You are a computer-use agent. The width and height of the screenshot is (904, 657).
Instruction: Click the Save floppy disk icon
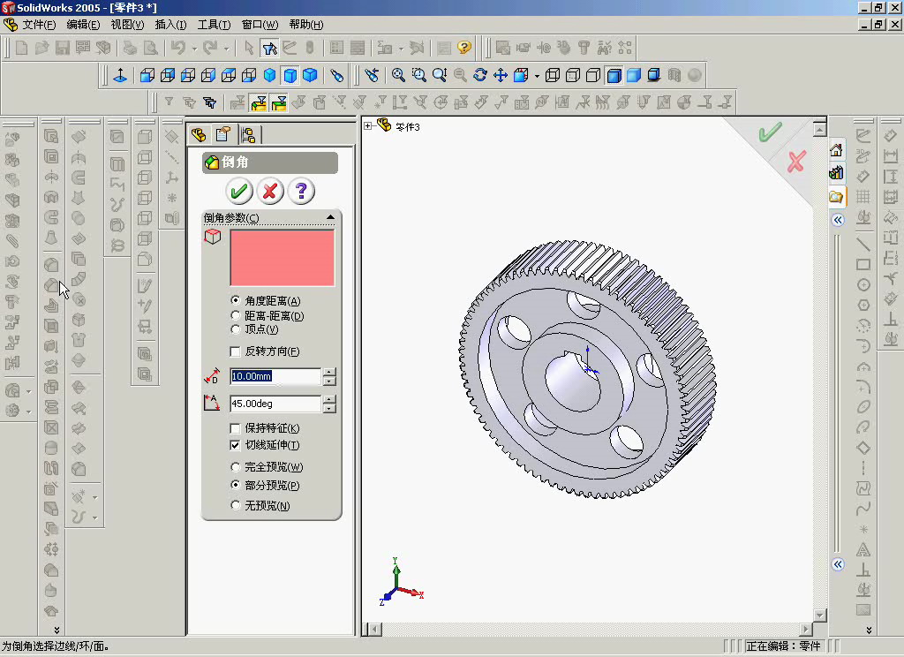coord(63,48)
